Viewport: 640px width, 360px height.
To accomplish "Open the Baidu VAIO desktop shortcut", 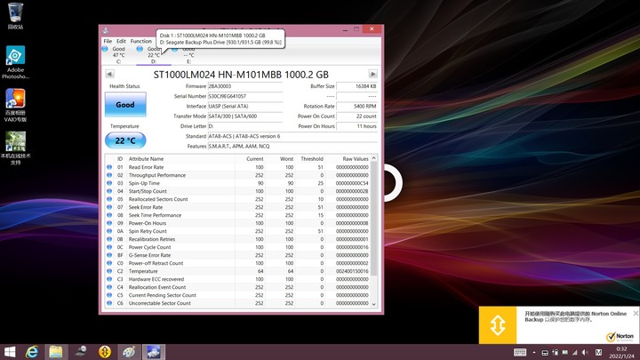I will (x=15, y=105).
